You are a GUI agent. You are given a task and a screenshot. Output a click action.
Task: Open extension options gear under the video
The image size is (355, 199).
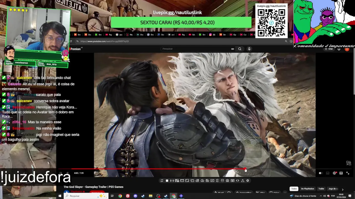(248, 180)
